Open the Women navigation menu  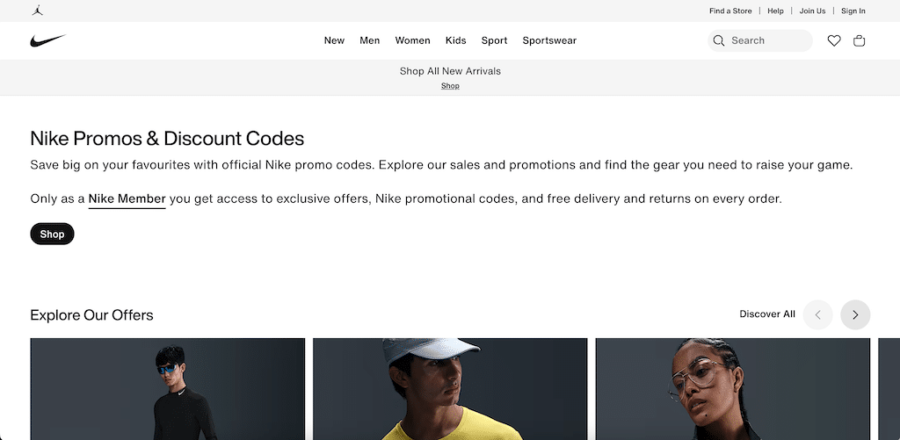[412, 40]
